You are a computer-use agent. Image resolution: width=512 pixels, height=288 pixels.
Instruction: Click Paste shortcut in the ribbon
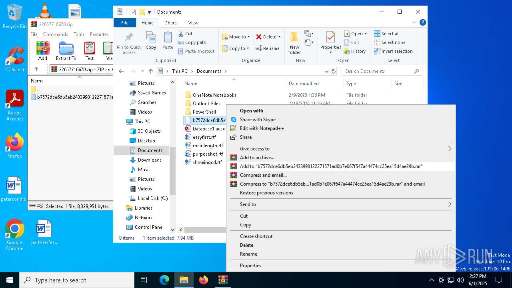click(196, 51)
